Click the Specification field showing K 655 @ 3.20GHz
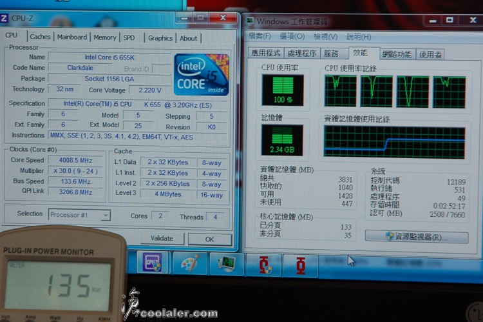This screenshot has width=483, height=322. [138, 105]
